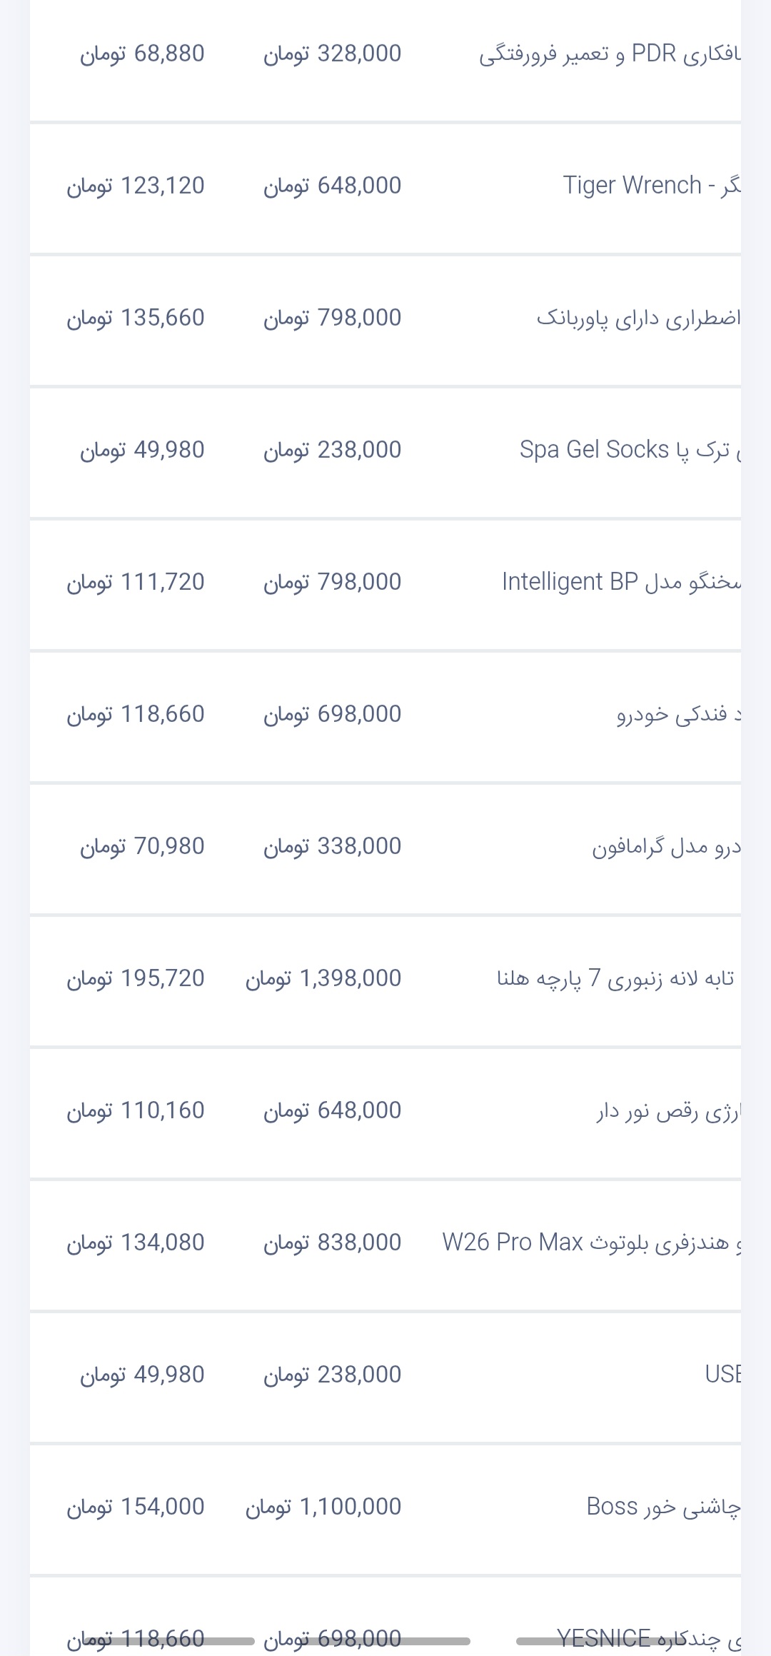771x1656 pixels.
Task: Select the 68,880 تومان amount
Action: pos(142,54)
